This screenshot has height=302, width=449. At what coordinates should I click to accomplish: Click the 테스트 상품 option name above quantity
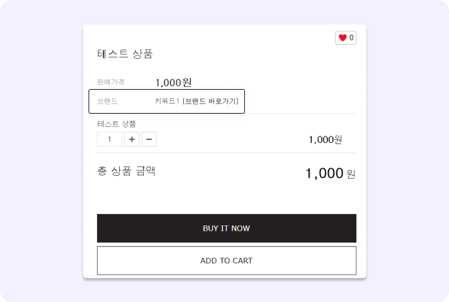[x=117, y=124]
